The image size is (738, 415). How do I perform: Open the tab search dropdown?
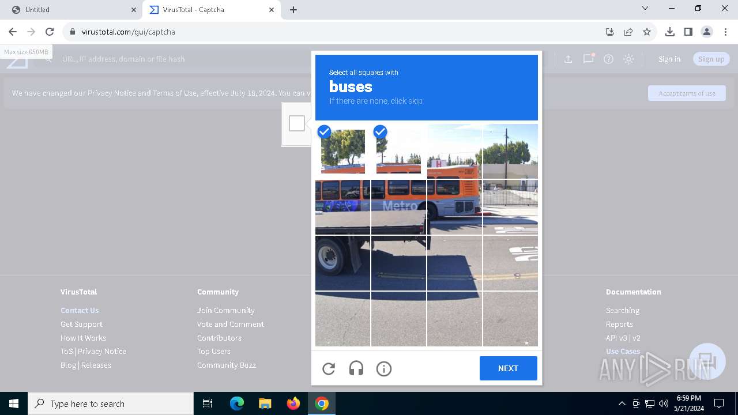coord(645,9)
